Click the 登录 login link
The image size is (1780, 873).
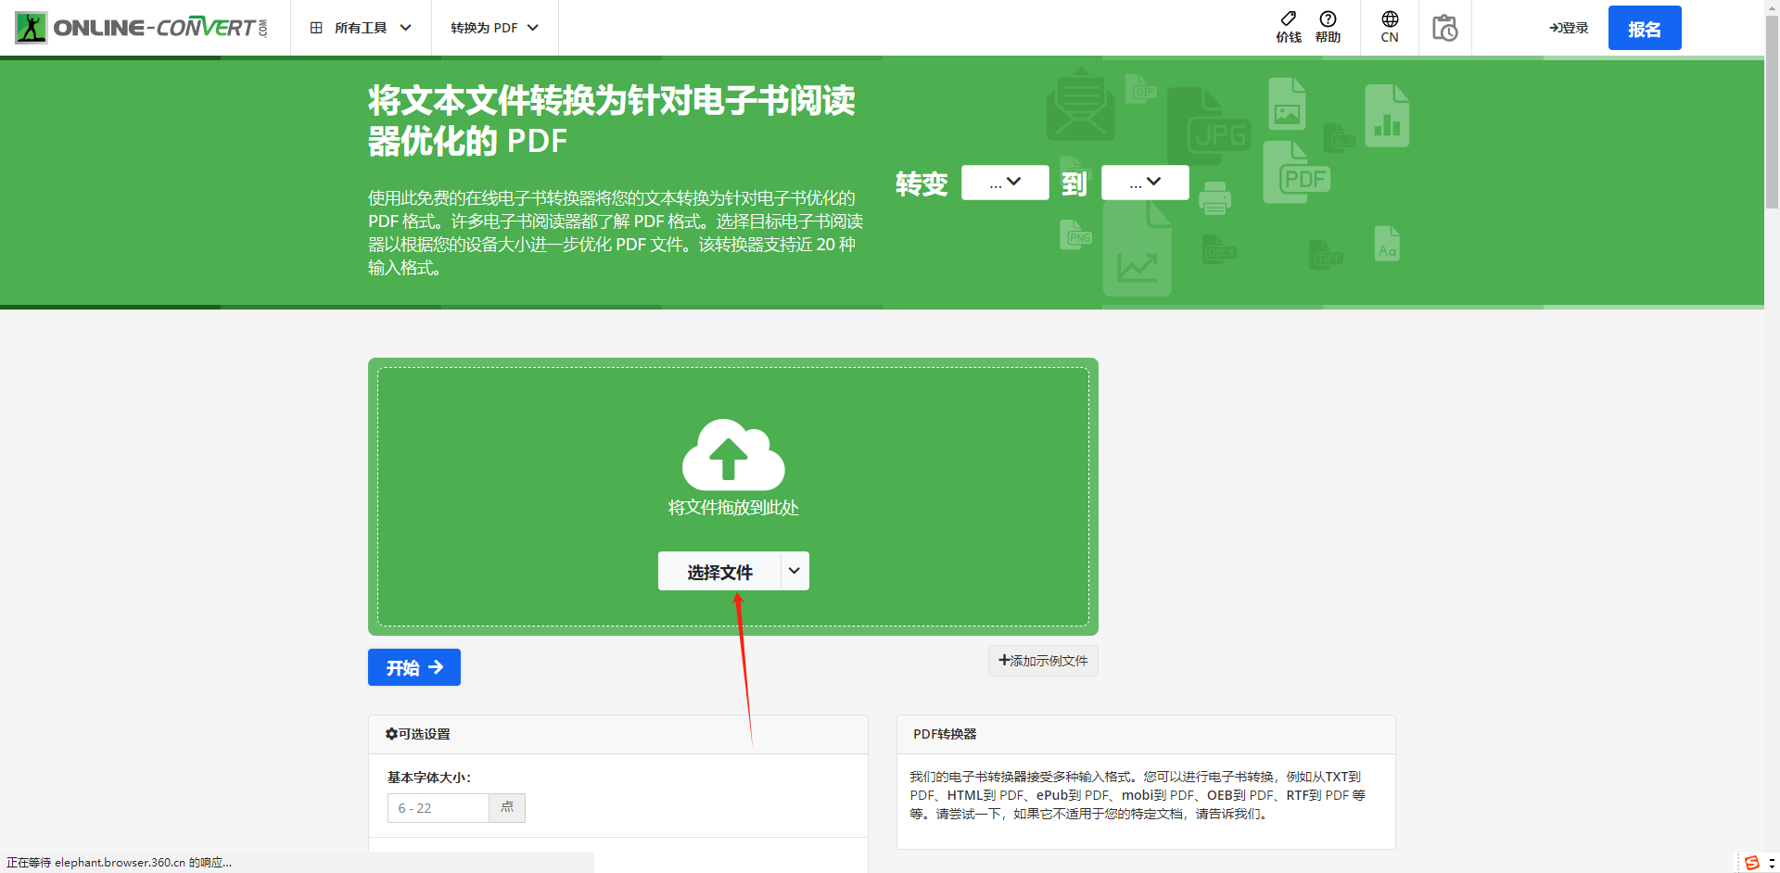tap(1569, 28)
